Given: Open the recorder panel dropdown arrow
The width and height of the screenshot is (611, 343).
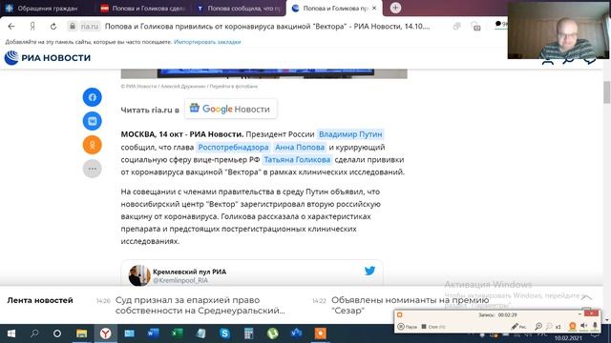Looking at the screenshot, I should point(579,314).
